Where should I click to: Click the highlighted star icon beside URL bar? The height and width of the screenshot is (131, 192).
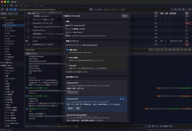click(11, 9)
